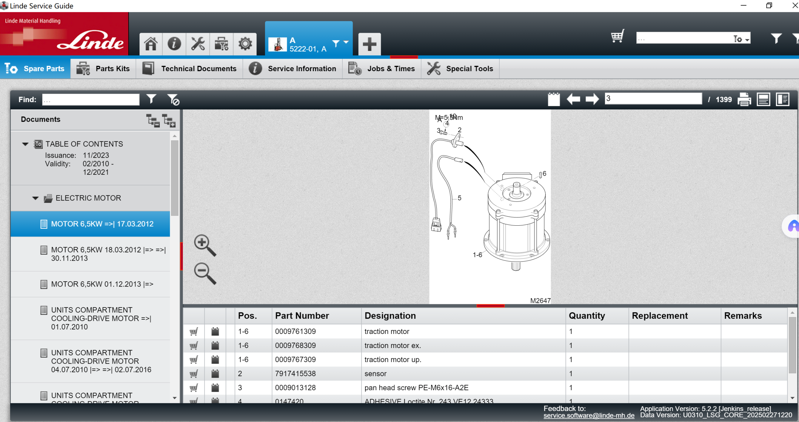Open the Home screen
This screenshot has width=799, height=422.
[x=151, y=44]
